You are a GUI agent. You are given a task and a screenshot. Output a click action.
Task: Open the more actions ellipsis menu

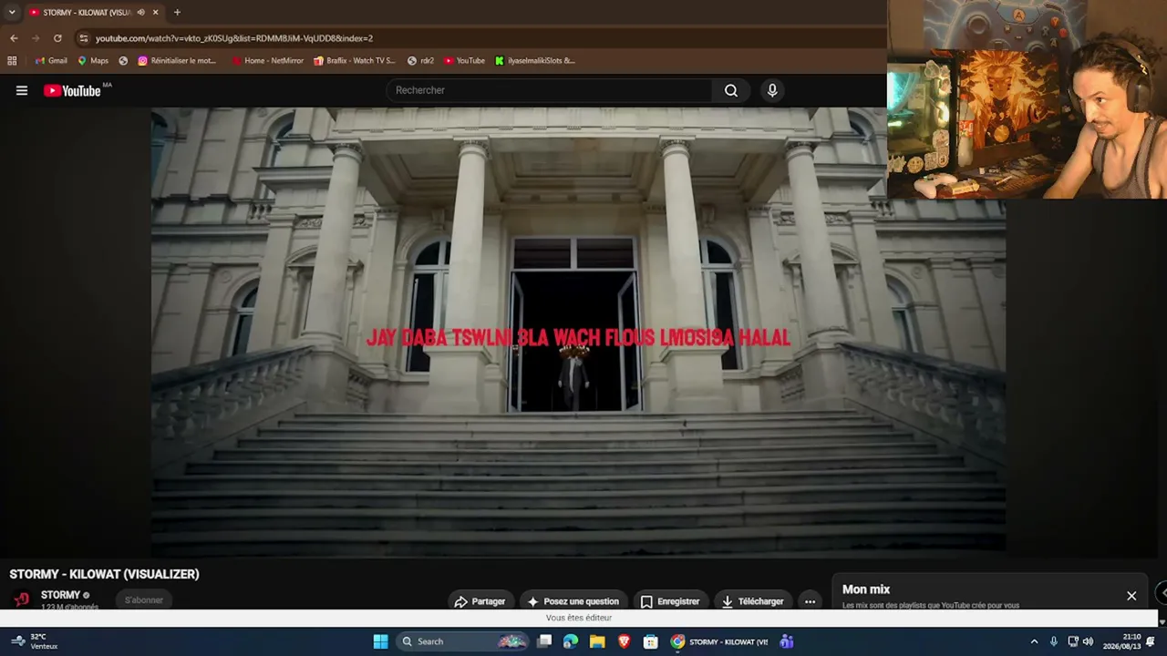[810, 601]
